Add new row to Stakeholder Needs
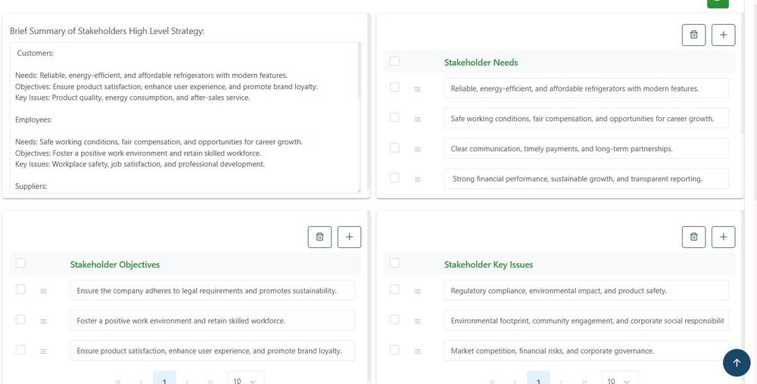 coord(723,35)
